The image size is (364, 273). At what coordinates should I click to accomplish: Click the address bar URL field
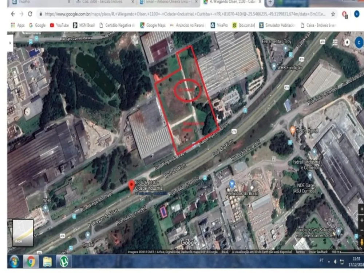(x=185, y=14)
